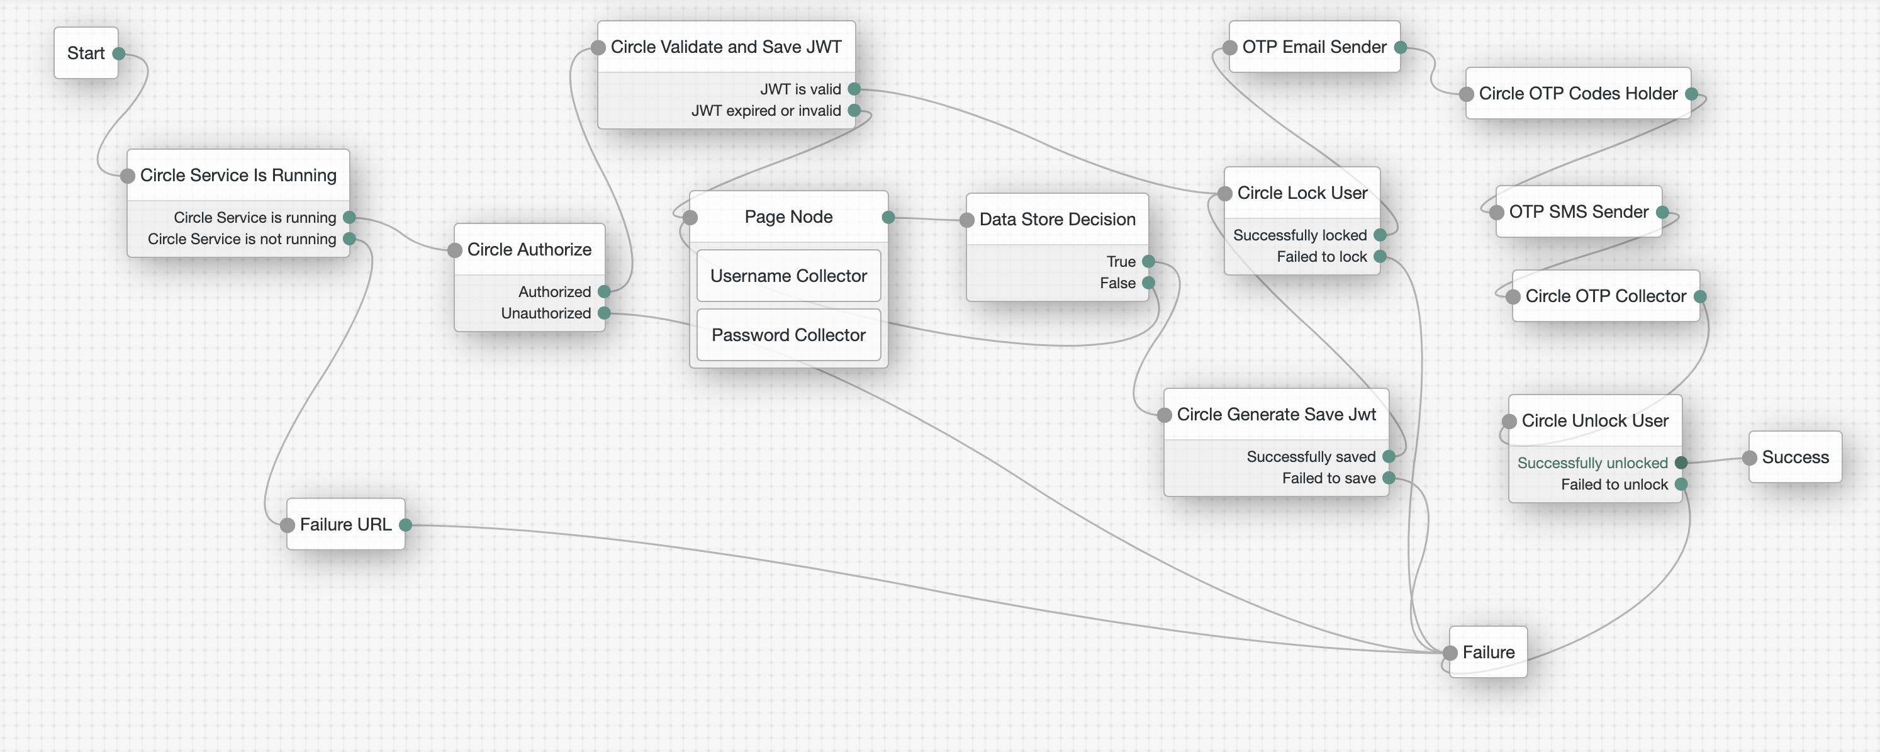Image resolution: width=1880 pixels, height=752 pixels.
Task: Select the Circle OTP Codes Holder node
Action: [1578, 94]
